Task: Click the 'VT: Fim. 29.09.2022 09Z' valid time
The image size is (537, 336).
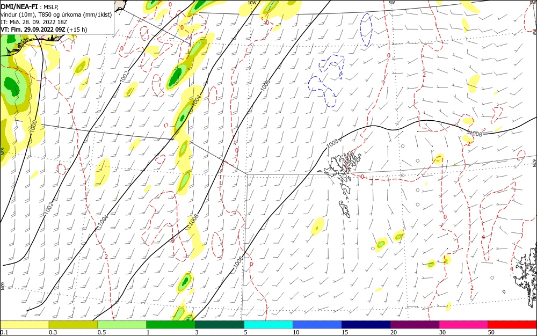Action: [x=33, y=30]
